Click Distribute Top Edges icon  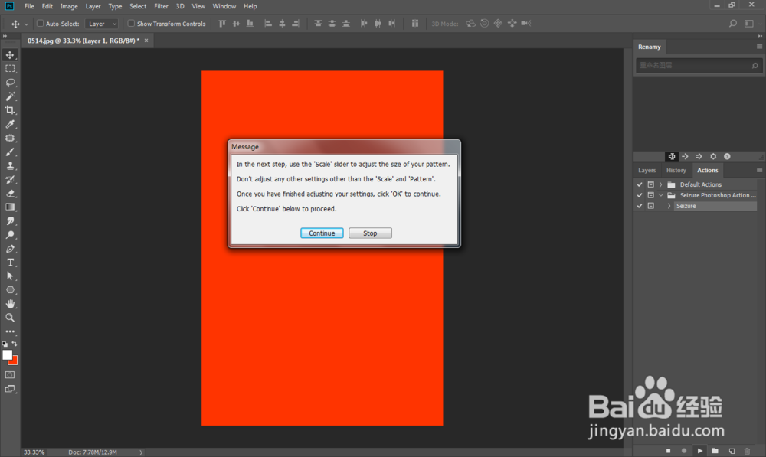318,24
